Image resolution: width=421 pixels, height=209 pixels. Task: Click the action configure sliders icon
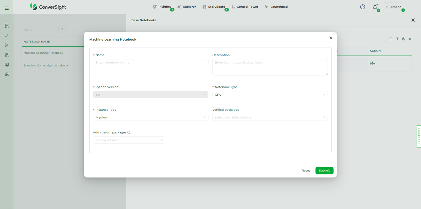tap(373, 63)
